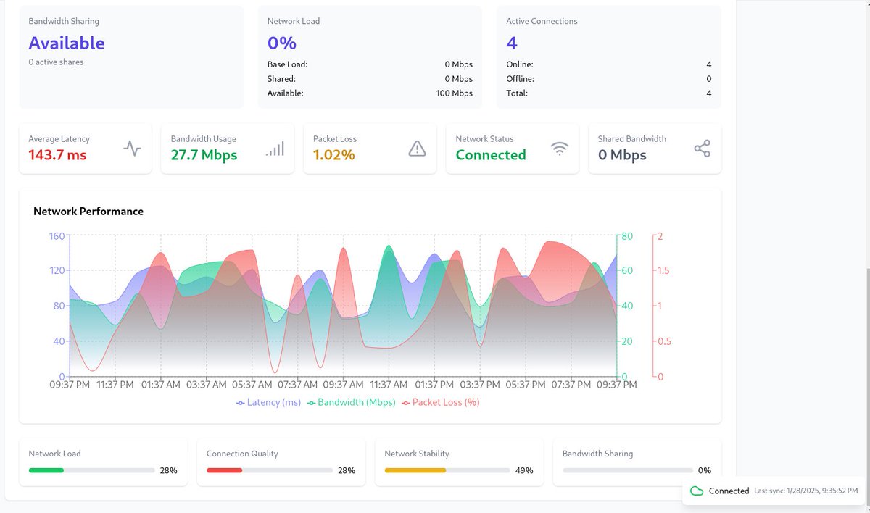870x513 pixels.
Task: Click the Active Connections count 4
Action: (512, 43)
